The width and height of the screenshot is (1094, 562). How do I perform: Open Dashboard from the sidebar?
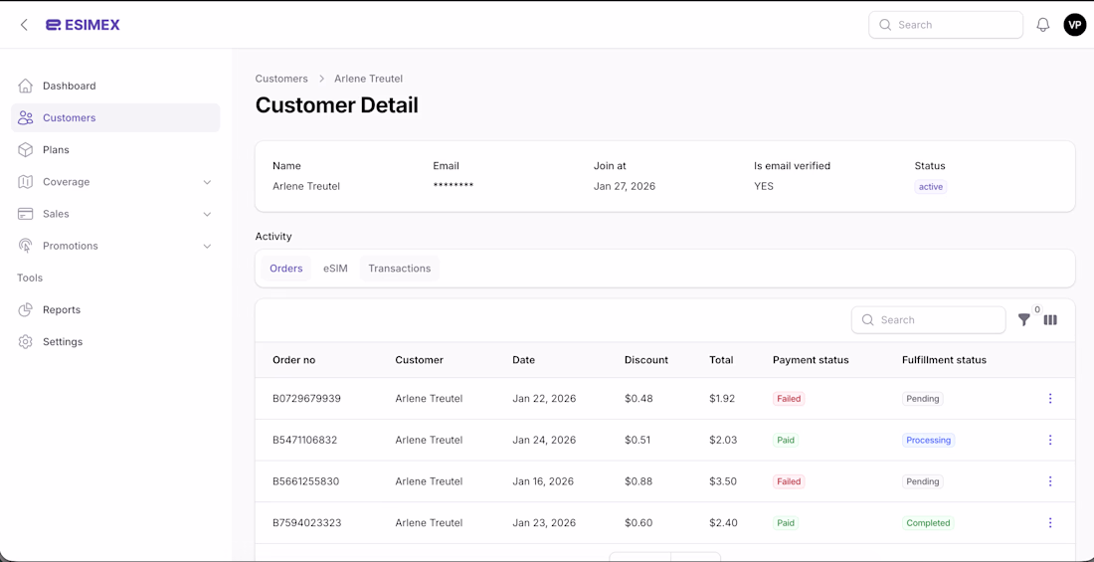[x=70, y=87]
